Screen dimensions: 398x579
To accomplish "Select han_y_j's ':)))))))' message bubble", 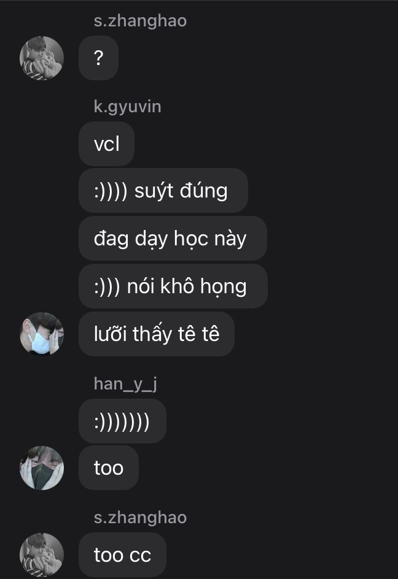I will [122, 421].
